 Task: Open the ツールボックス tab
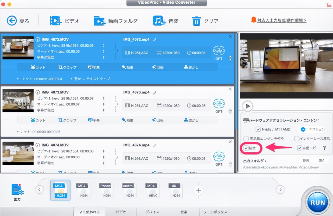point(215,212)
